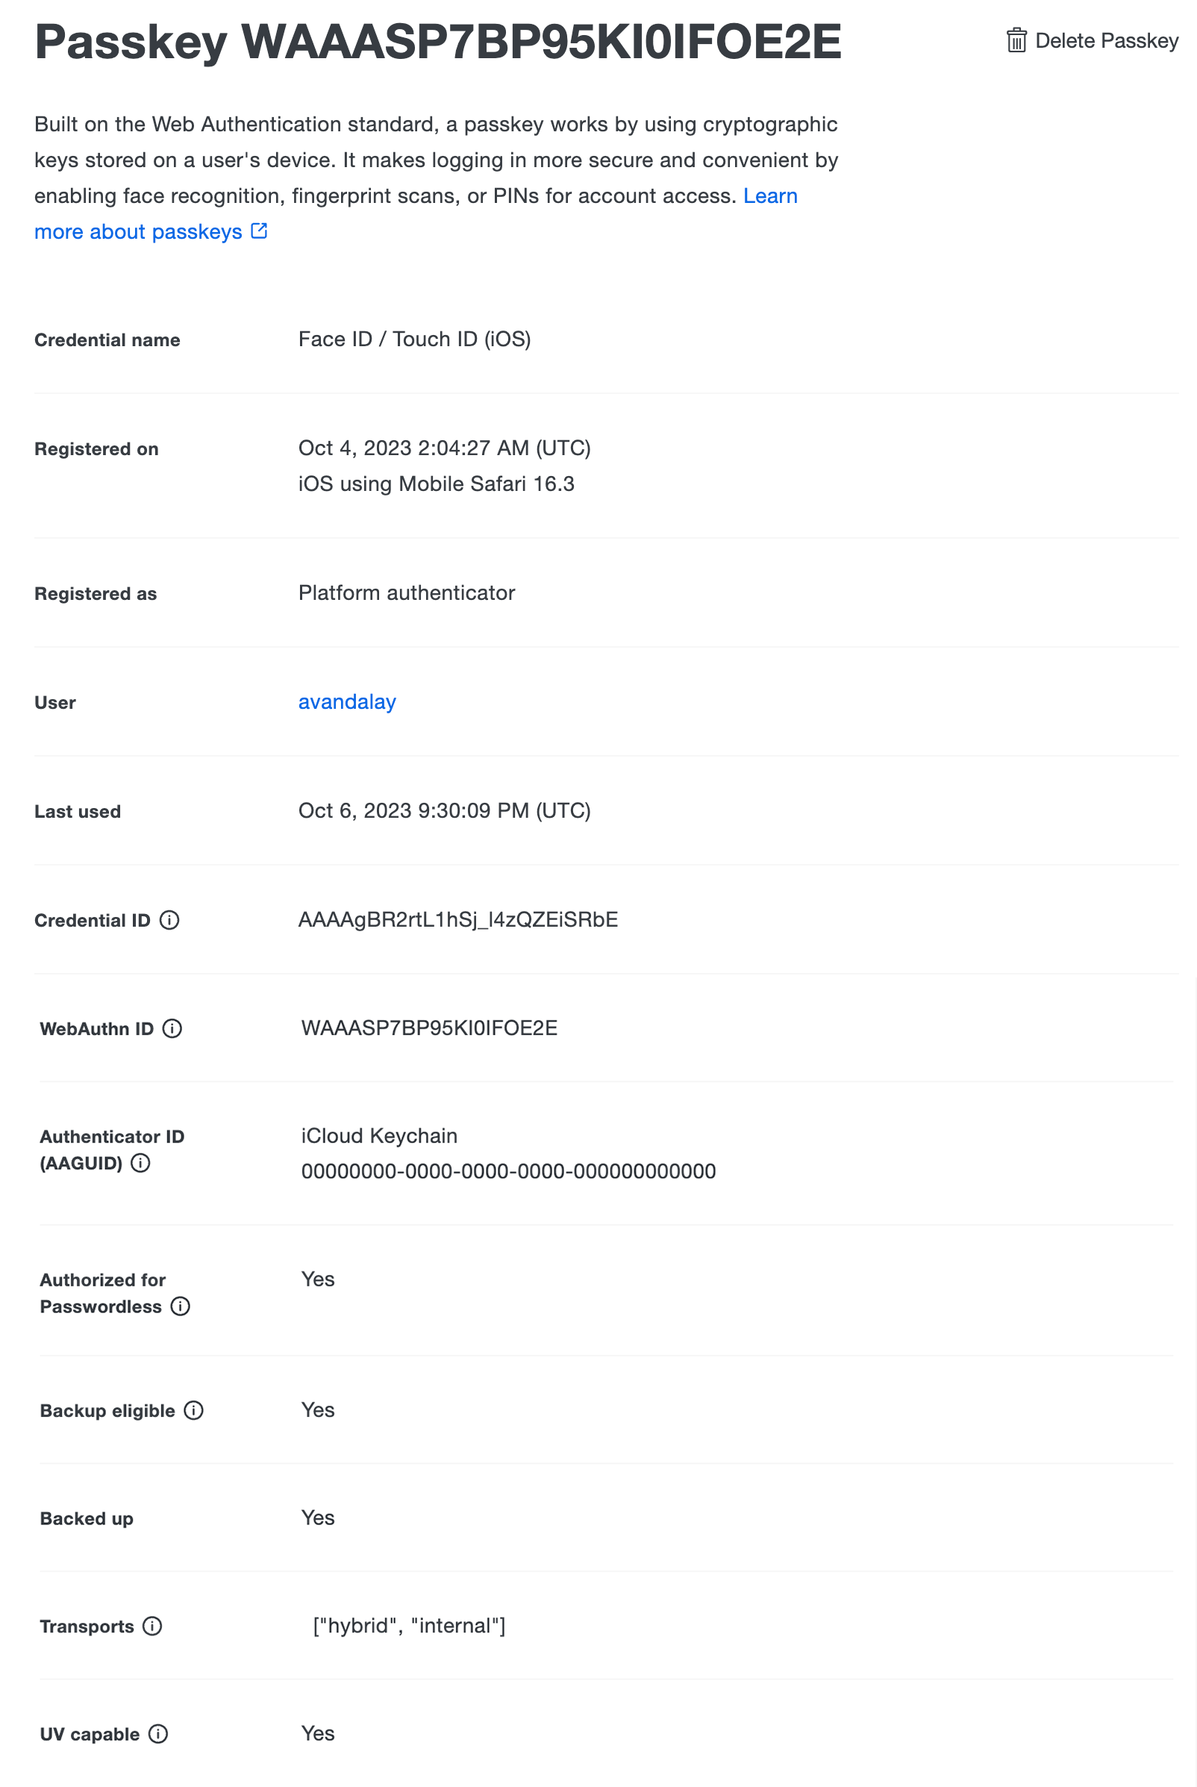Show info for Authenticator ID (AAGUID)
The height and width of the screenshot is (1787, 1197).
tap(140, 1162)
